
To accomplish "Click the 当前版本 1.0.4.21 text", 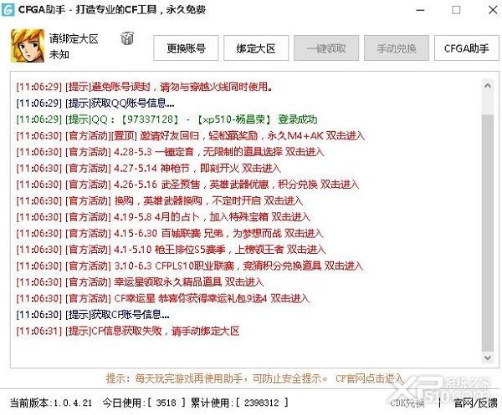I will point(51,402).
